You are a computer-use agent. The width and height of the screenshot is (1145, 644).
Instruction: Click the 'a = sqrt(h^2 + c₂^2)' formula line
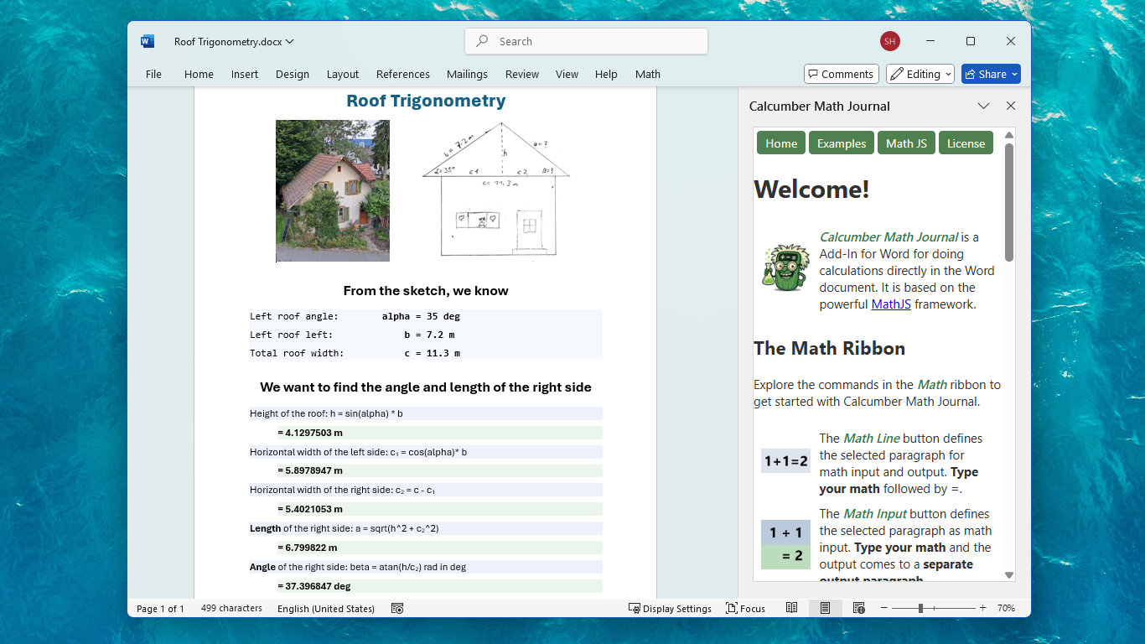425,528
